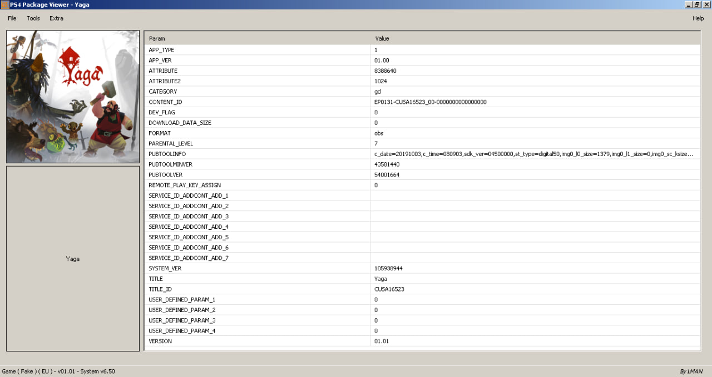
Task: Click the By LMAN credit text
Action: point(691,371)
